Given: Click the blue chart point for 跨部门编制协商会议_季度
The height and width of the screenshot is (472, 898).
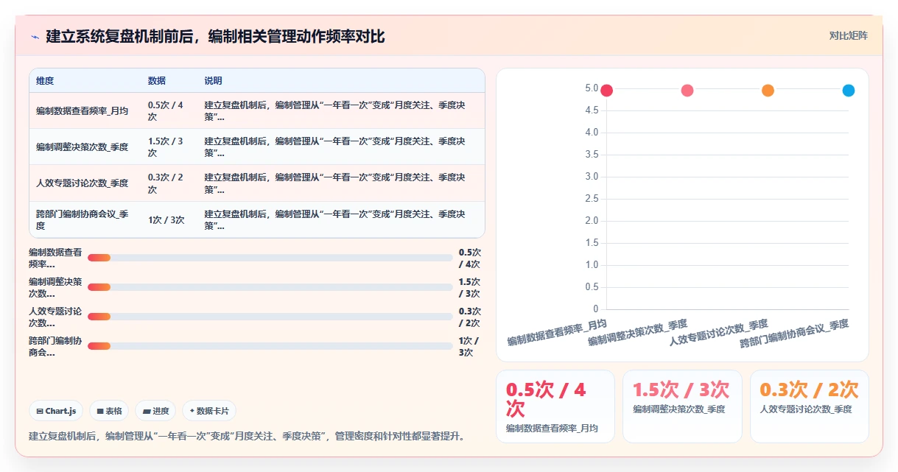Looking at the screenshot, I should click(x=849, y=91).
